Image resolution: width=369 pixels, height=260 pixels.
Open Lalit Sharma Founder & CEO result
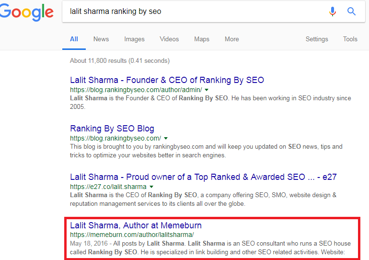tap(167, 80)
